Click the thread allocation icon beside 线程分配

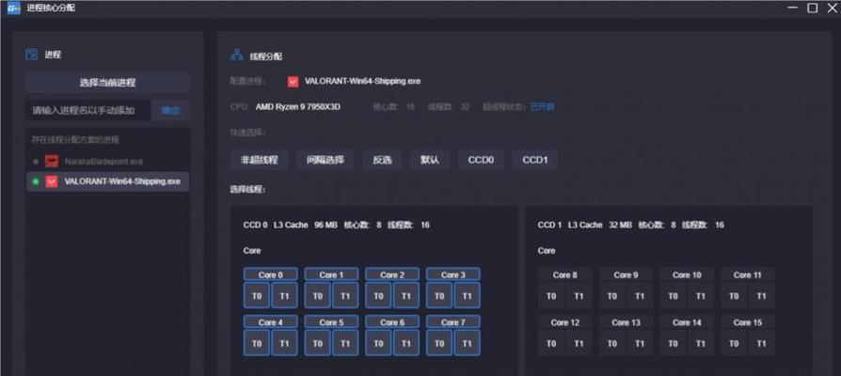click(x=236, y=55)
